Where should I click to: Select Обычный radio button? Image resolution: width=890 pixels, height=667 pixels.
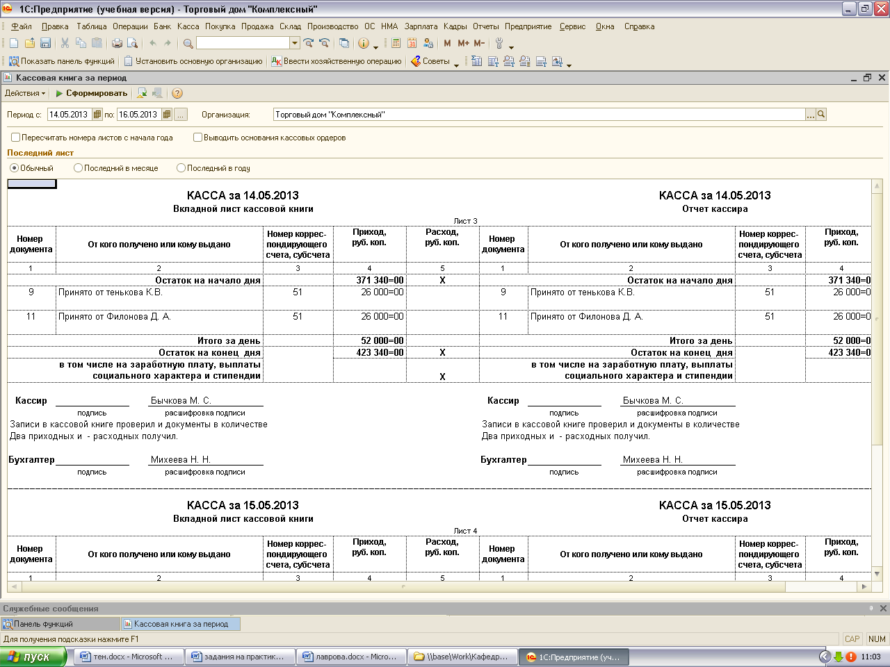click(14, 168)
